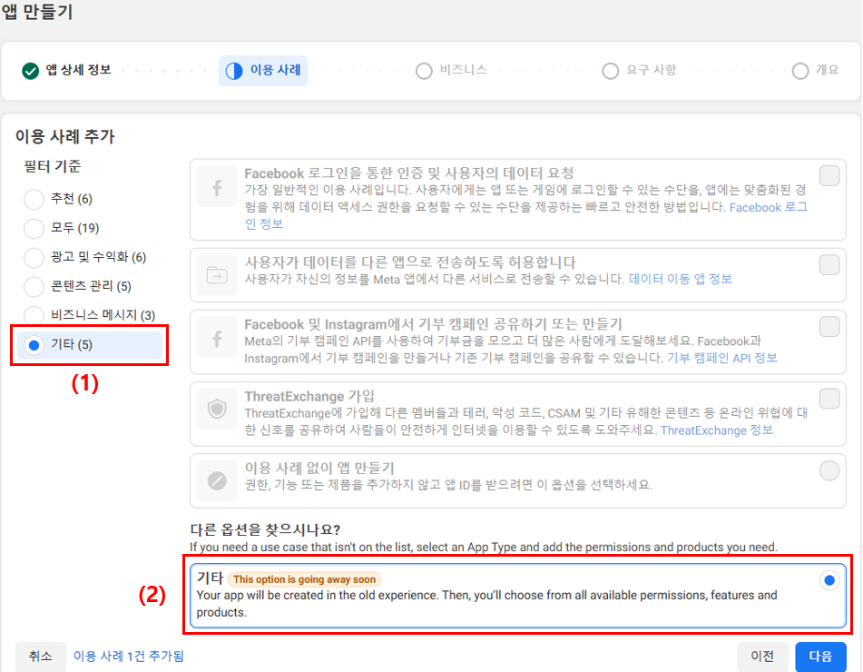The width and height of the screenshot is (863, 672).
Task: Open the 개요 step
Action: [x=815, y=71]
